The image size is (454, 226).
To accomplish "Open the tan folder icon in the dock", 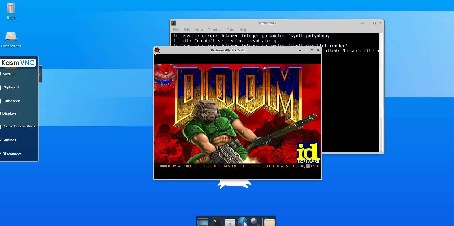I will [x=269, y=222].
